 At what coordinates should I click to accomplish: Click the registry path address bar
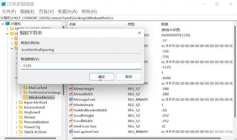pyautogui.click(x=119, y=18)
